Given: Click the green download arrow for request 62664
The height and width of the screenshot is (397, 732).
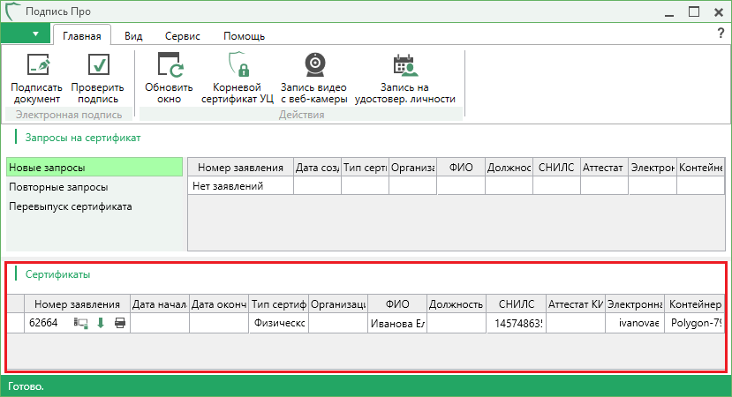Looking at the screenshot, I should 100,323.
